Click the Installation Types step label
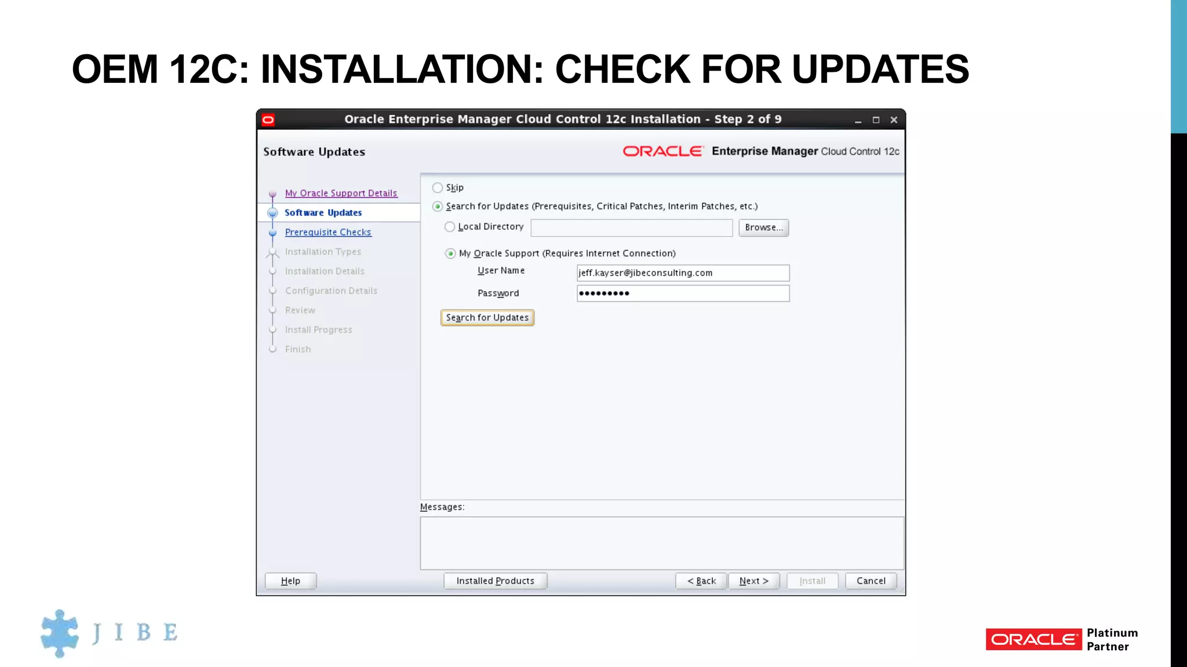 pyautogui.click(x=323, y=251)
